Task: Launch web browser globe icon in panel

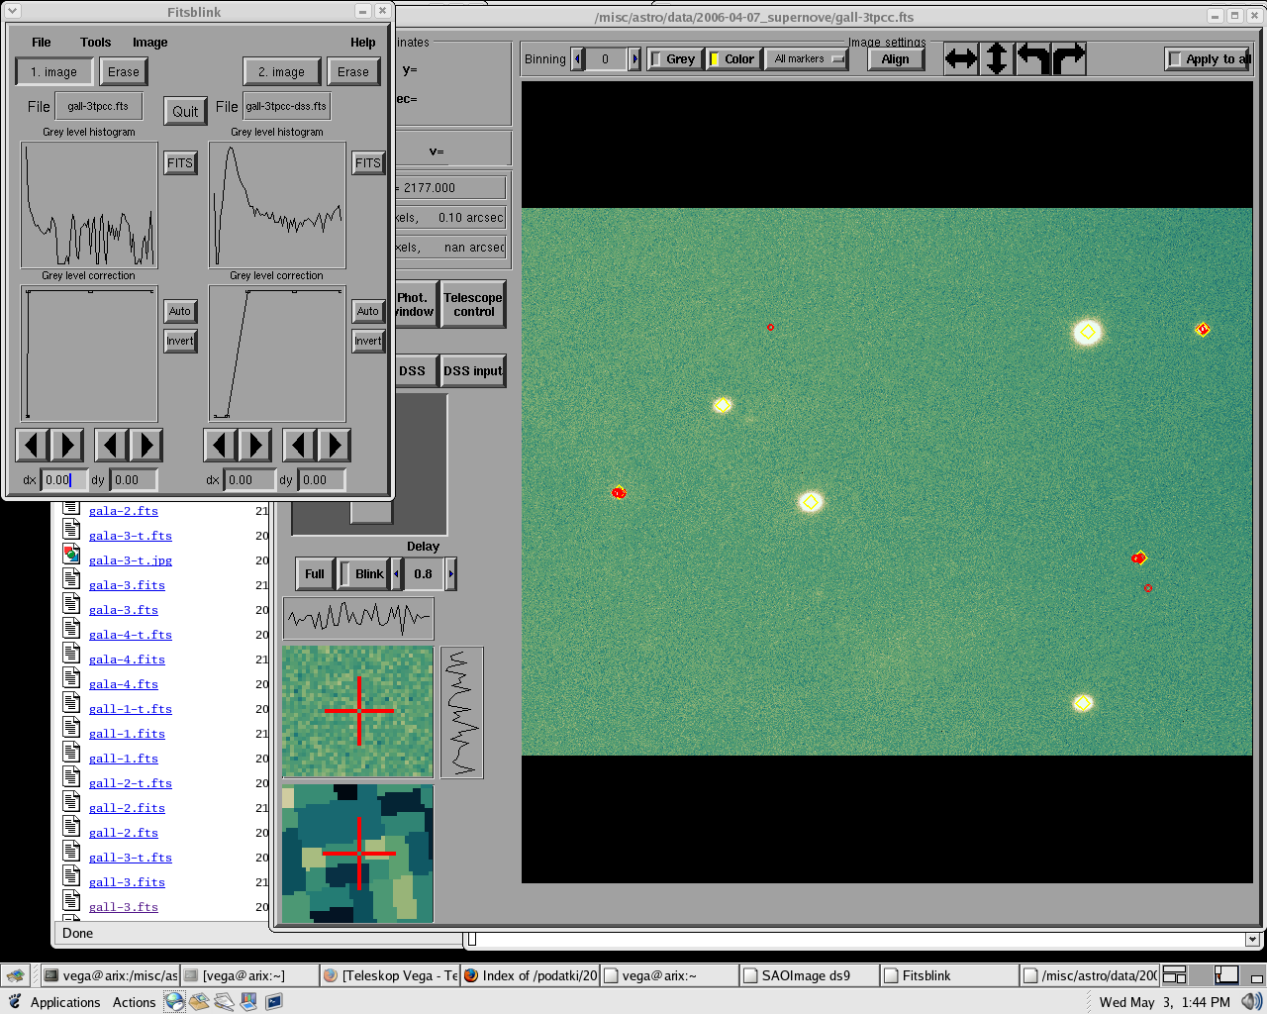Action: click(x=175, y=1001)
